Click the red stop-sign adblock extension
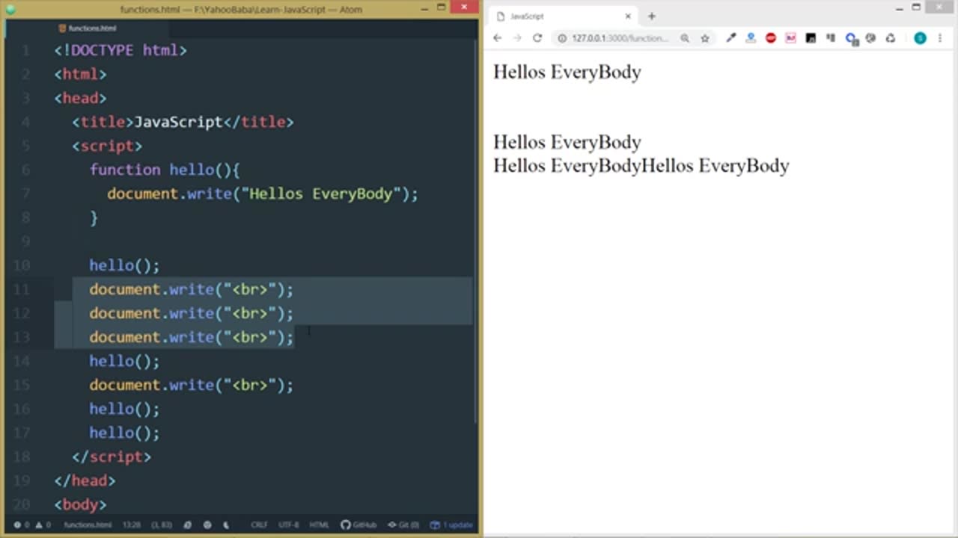Viewport: 958px width, 538px height. pos(771,38)
